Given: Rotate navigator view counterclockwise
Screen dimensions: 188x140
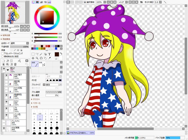Looking at the screenshot, I should [x=21, y=30].
